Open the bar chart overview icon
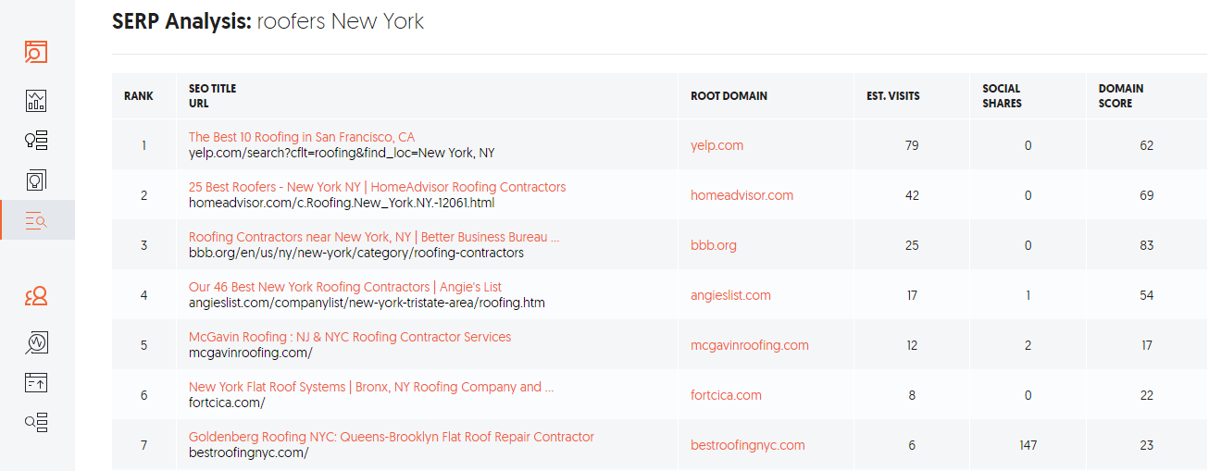The image size is (1221, 471). click(36, 101)
